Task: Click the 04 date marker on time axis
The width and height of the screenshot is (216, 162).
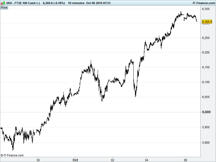Action: [147, 160]
